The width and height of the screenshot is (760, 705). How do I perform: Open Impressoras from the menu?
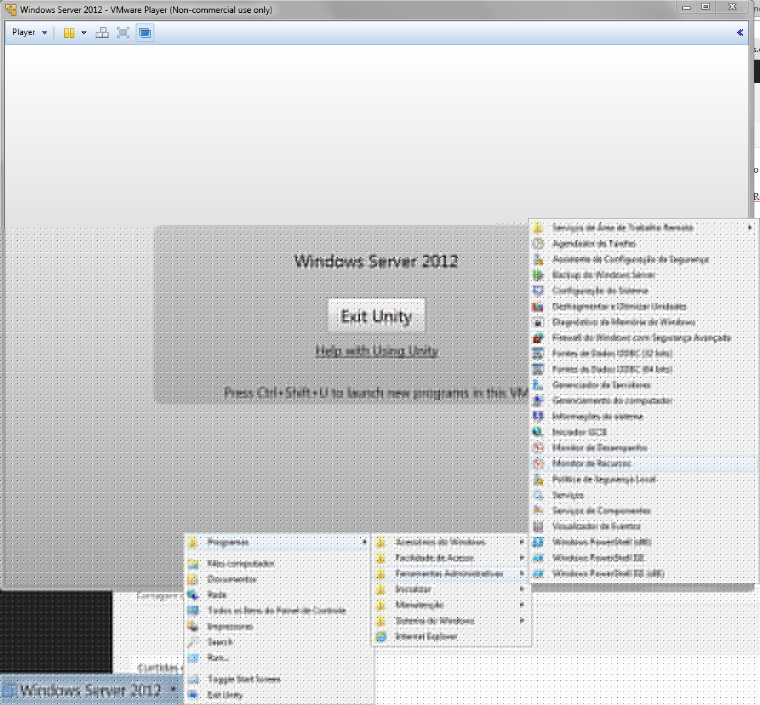point(279,626)
